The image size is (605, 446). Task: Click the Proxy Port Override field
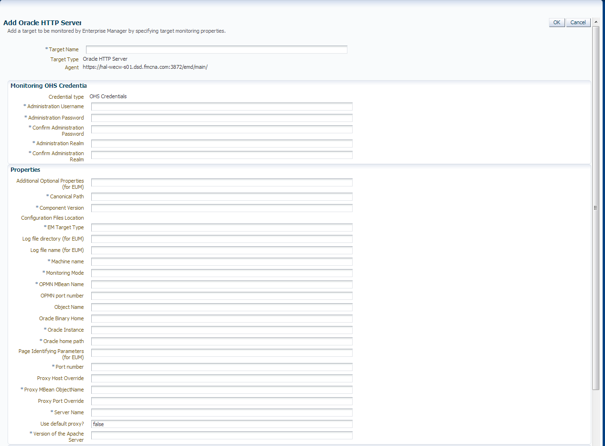coord(222,401)
